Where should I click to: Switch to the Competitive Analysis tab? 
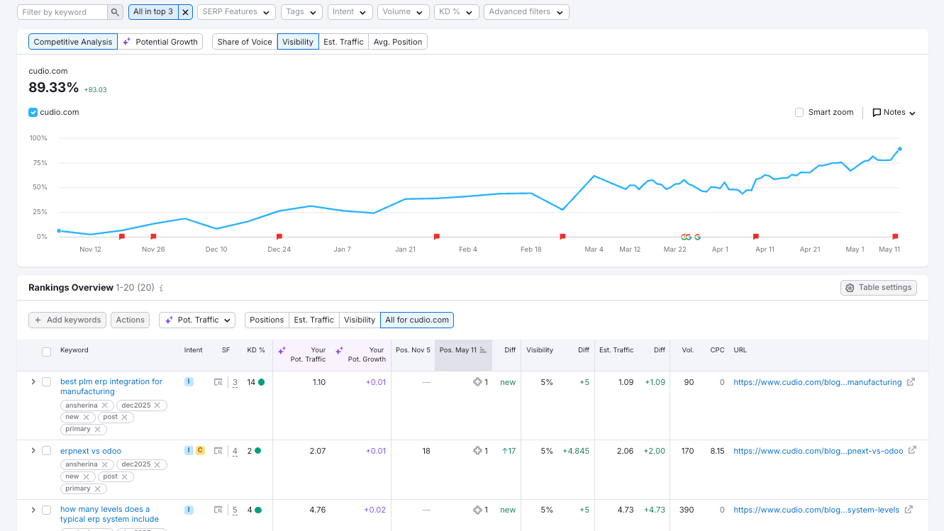click(73, 42)
